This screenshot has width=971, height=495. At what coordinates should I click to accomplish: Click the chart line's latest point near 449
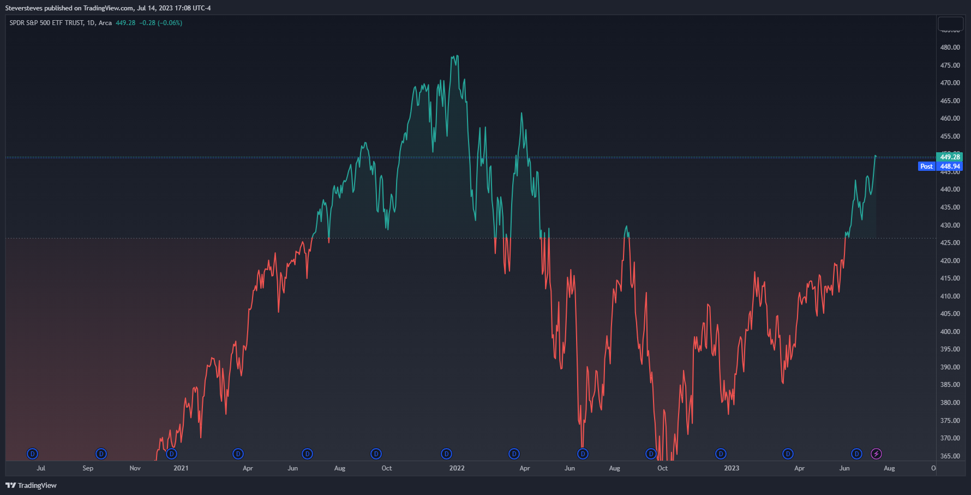pyautogui.click(x=876, y=157)
